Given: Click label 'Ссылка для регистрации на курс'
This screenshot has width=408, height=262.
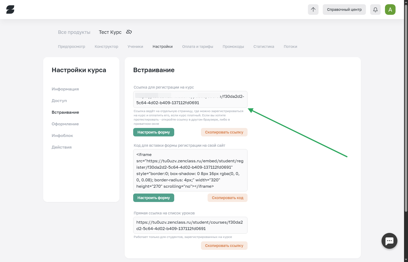Looking at the screenshot, I should pos(164,87).
